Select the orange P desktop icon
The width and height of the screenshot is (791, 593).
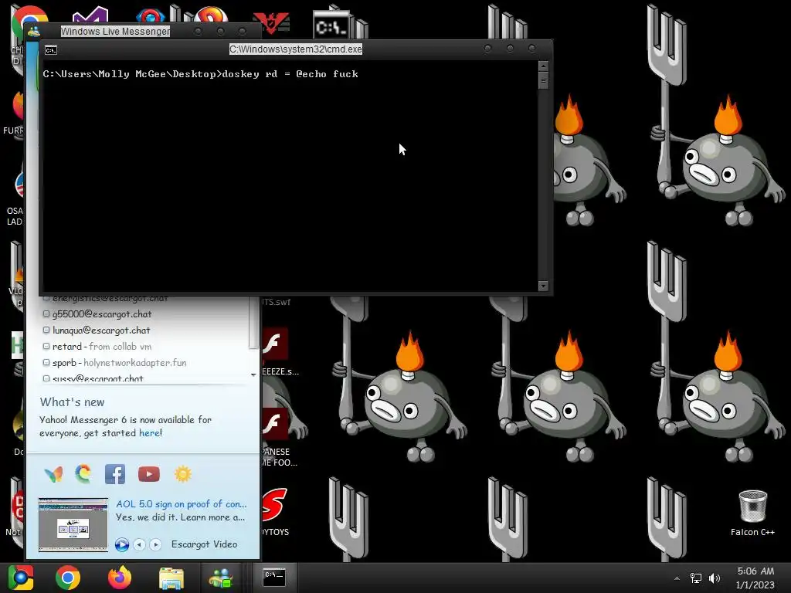[x=211, y=14]
